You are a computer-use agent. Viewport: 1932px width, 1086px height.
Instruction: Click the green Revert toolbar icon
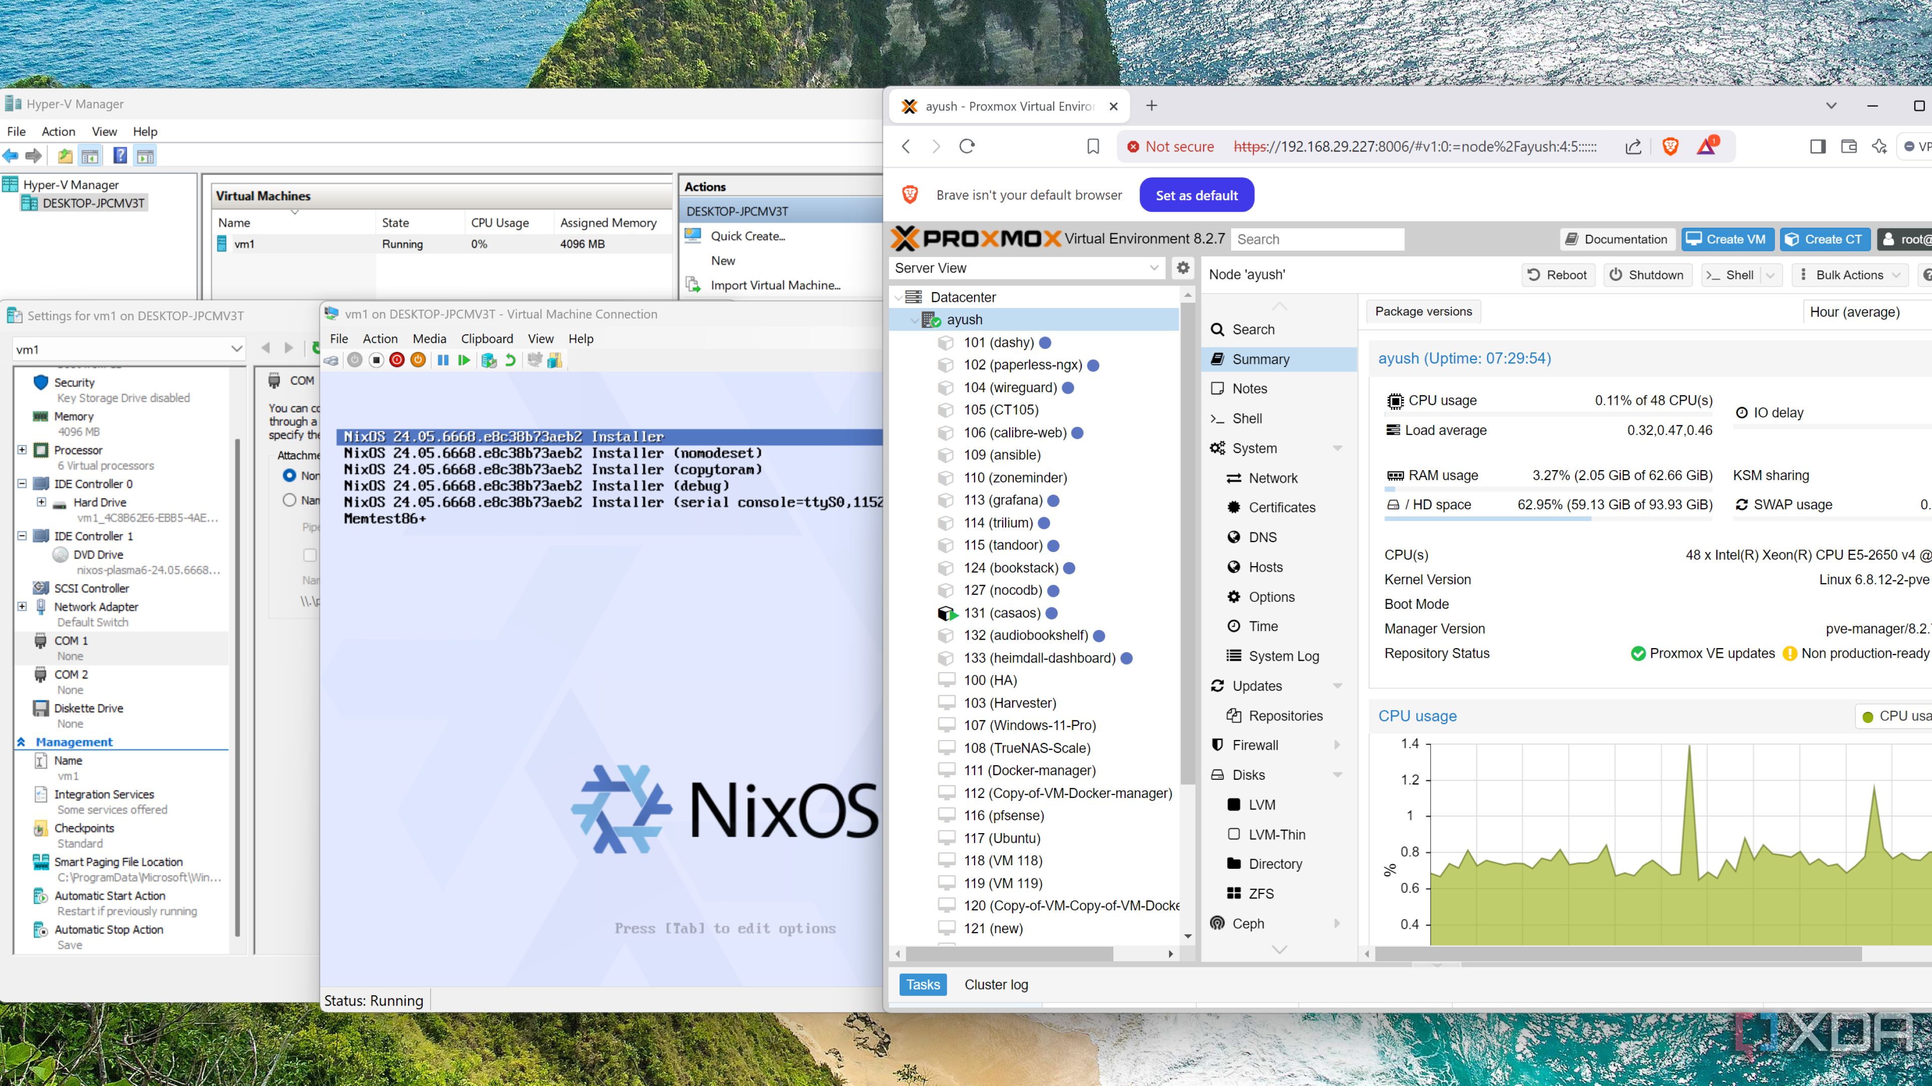point(511,360)
